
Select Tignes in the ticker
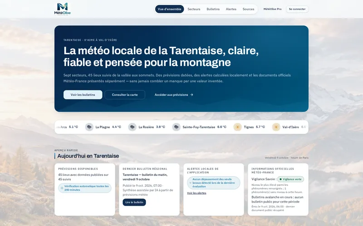pos(249,127)
